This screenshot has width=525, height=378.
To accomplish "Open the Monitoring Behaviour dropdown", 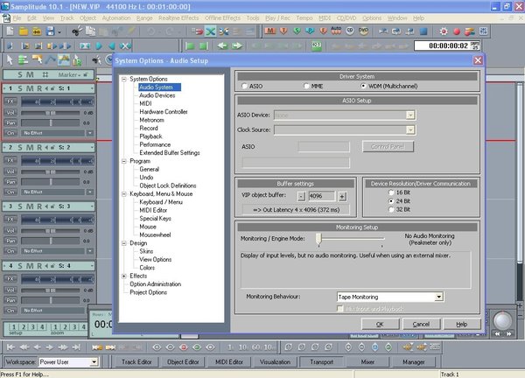I will (438, 297).
